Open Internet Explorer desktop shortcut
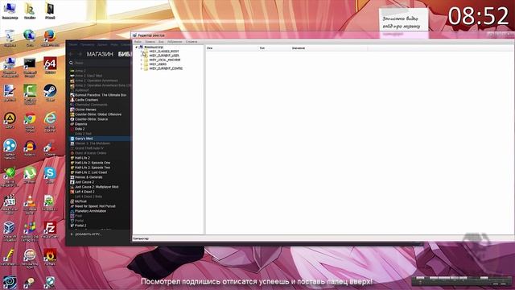The image size is (515, 290). [50, 121]
